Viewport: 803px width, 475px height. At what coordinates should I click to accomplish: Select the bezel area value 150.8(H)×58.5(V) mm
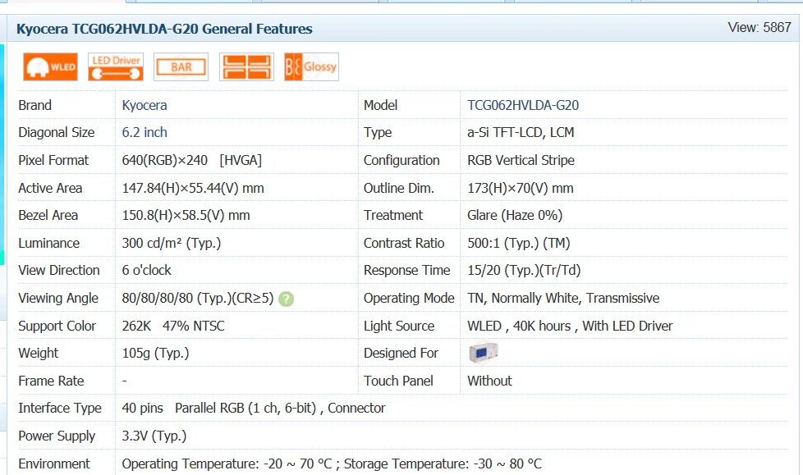[x=186, y=216]
